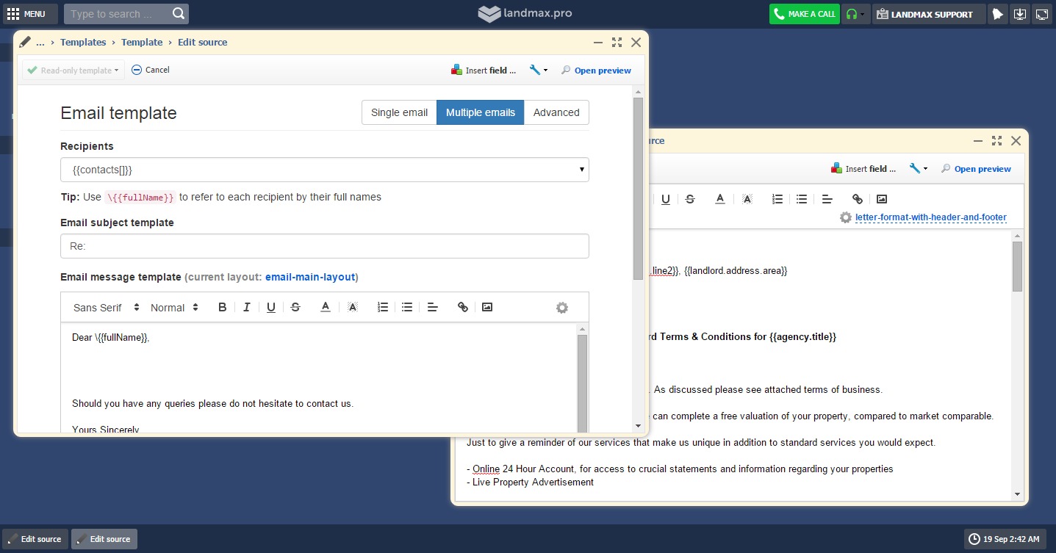The image size is (1056, 553).
Task: Click the numbered list icon in email editor
Action: [383, 308]
